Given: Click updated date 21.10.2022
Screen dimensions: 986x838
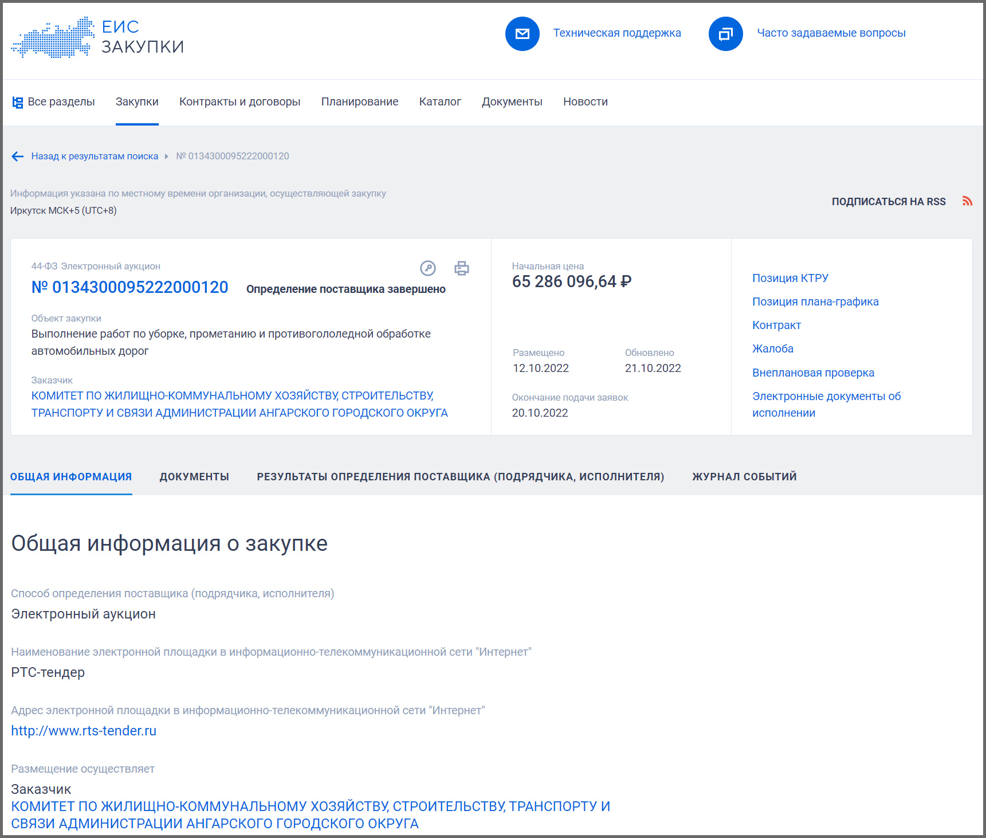Looking at the screenshot, I should [653, 368].
